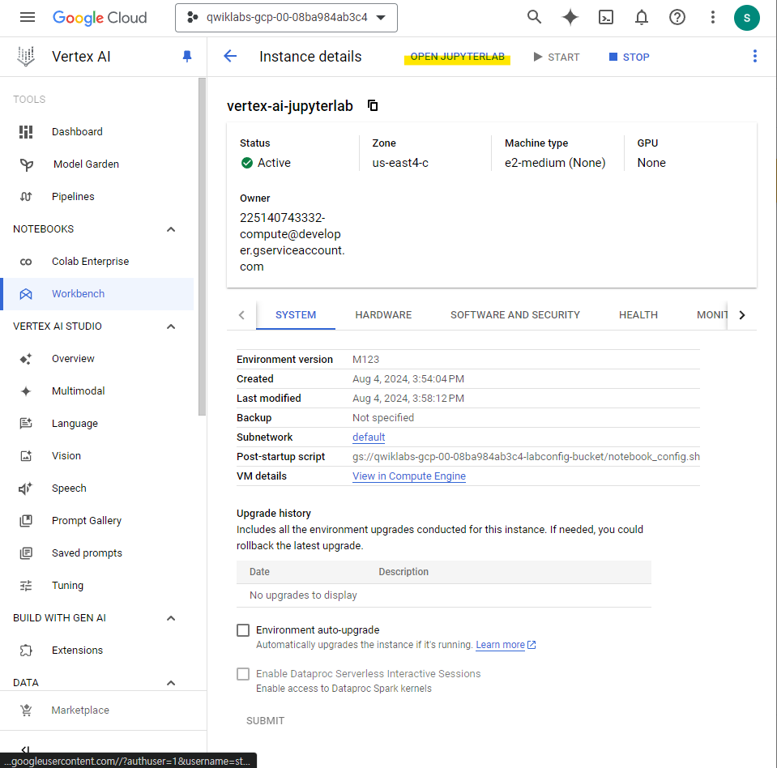777x768 pixels.
Task: Click the us-east4-c zone value
Action: coord(400,163)
